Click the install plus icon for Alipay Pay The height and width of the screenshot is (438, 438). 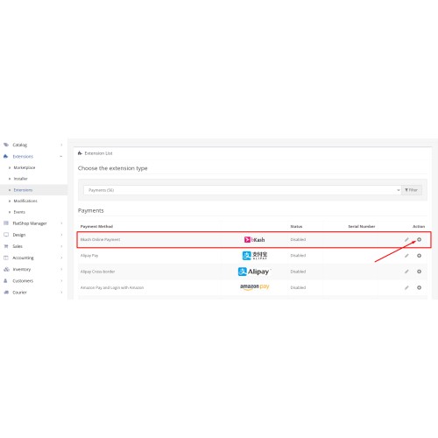click(419, 256)
